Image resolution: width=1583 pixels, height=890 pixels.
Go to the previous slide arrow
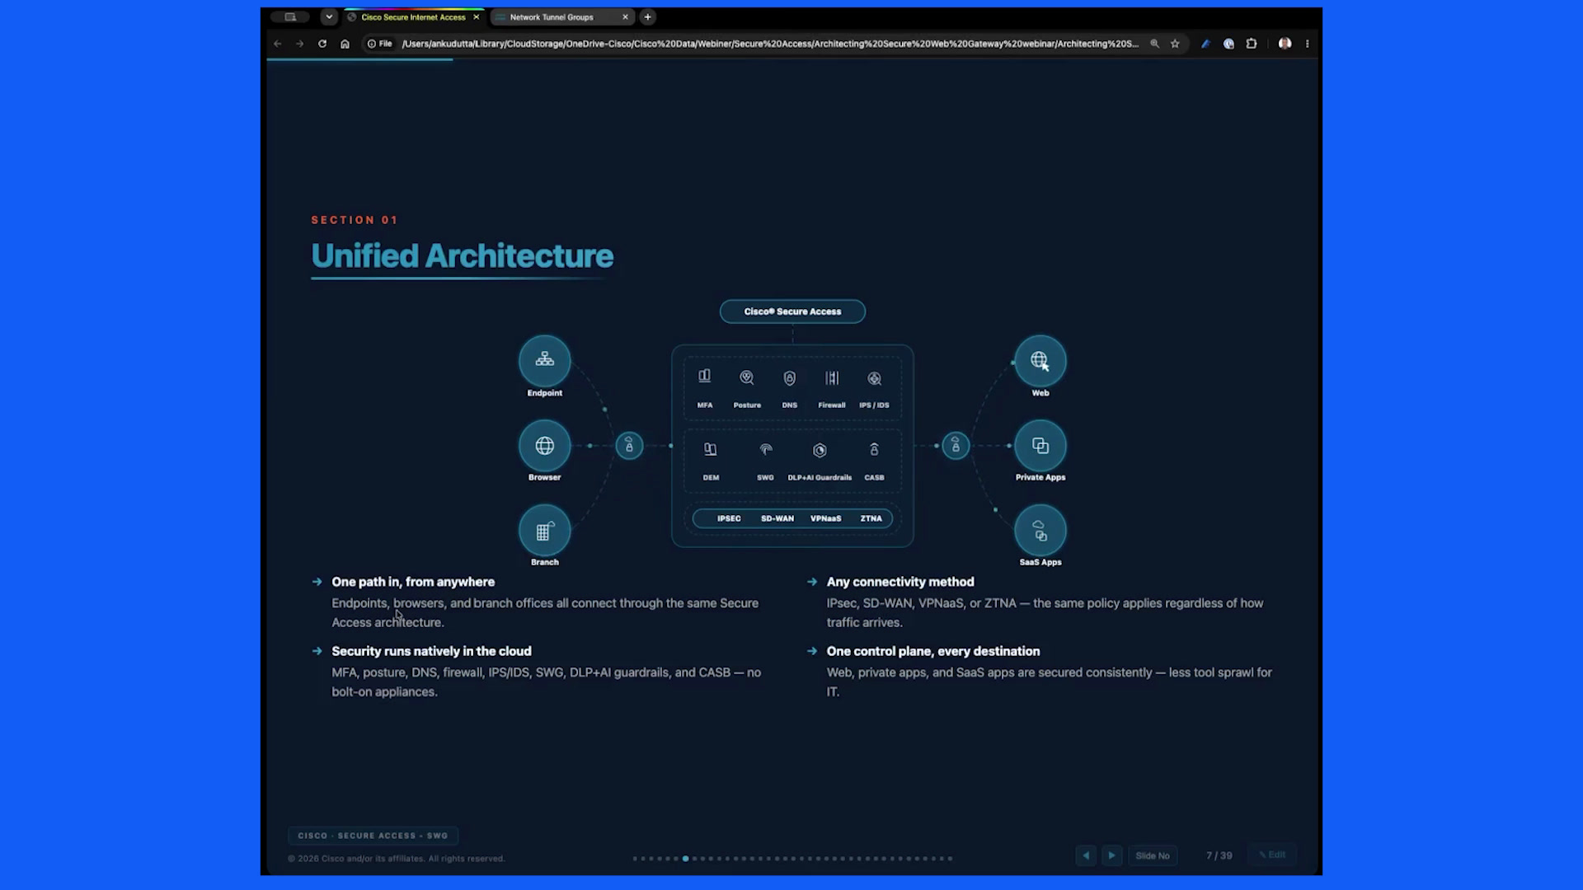[x=1086, y=855]
